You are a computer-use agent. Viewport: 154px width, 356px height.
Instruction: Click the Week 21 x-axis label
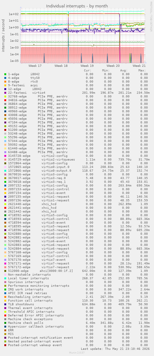(139, 66)
